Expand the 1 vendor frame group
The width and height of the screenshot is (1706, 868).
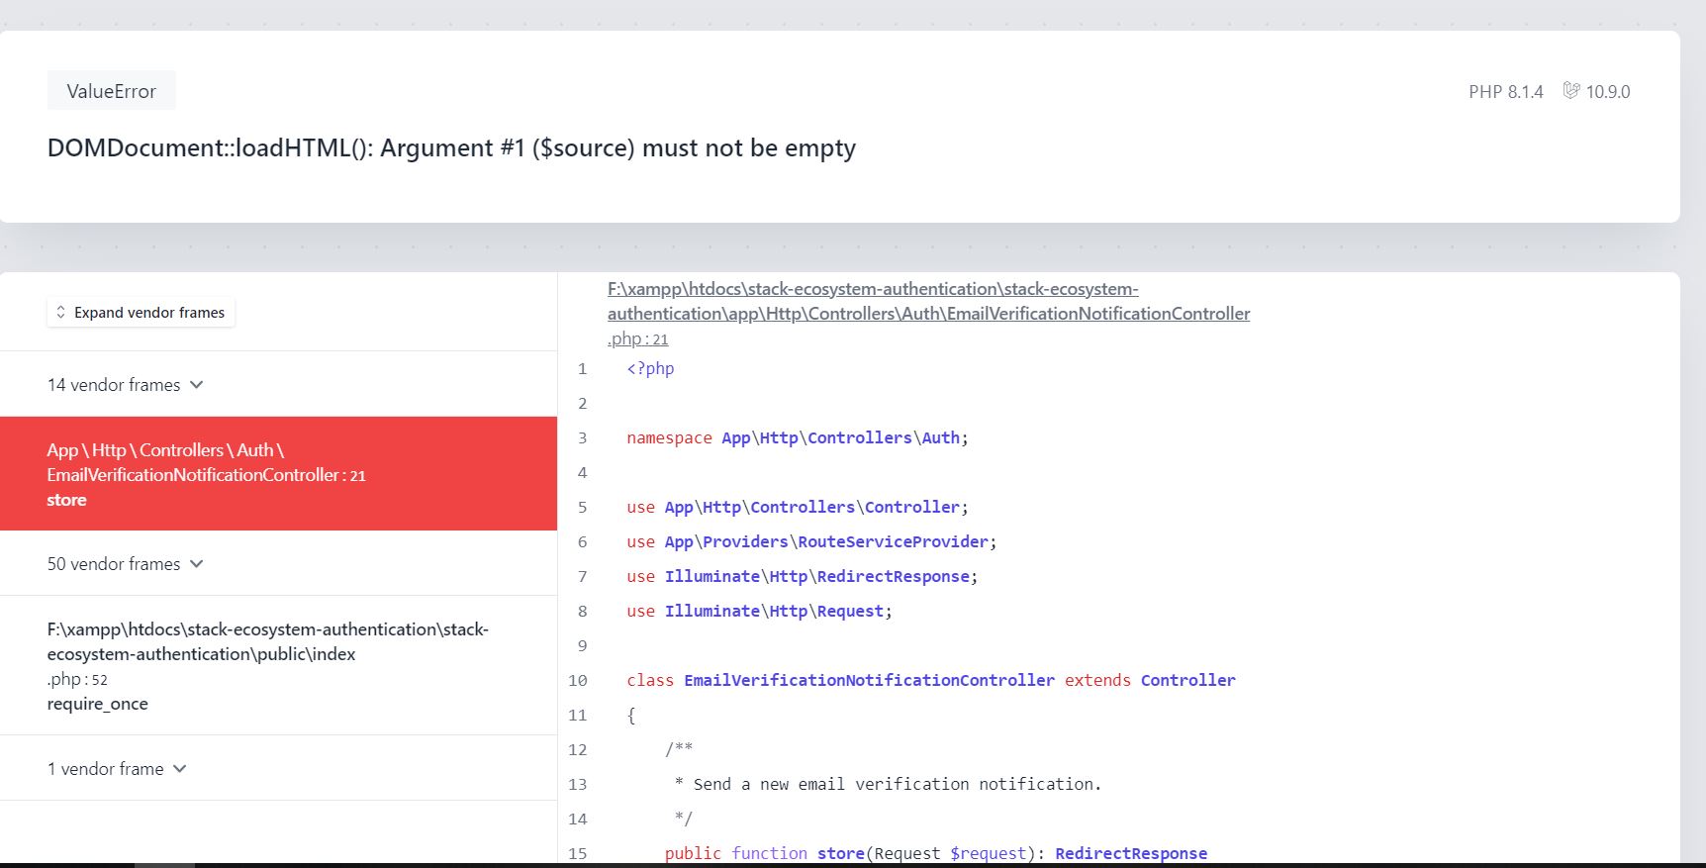point(278,768)
